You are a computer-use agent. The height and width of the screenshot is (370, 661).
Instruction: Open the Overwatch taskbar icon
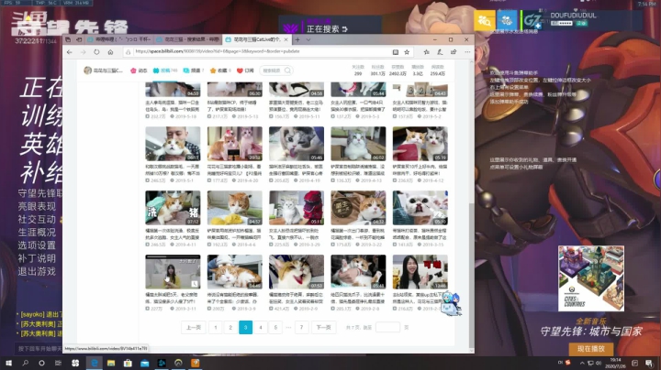[x=178, y=363]
